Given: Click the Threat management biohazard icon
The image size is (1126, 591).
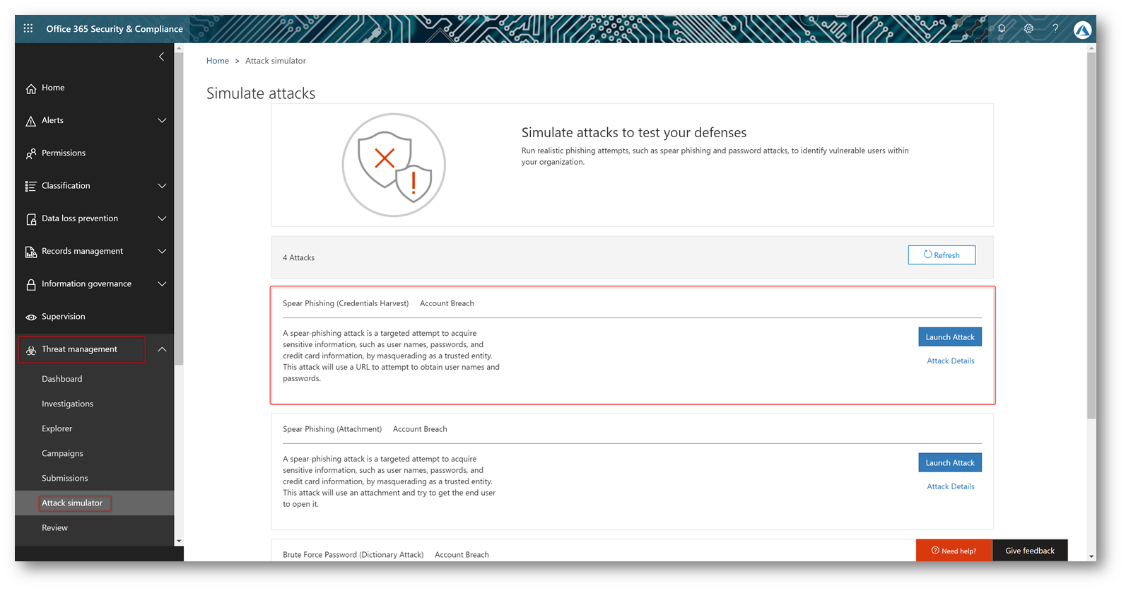Looking at the screenshot, I should click(x=31, y=350).
